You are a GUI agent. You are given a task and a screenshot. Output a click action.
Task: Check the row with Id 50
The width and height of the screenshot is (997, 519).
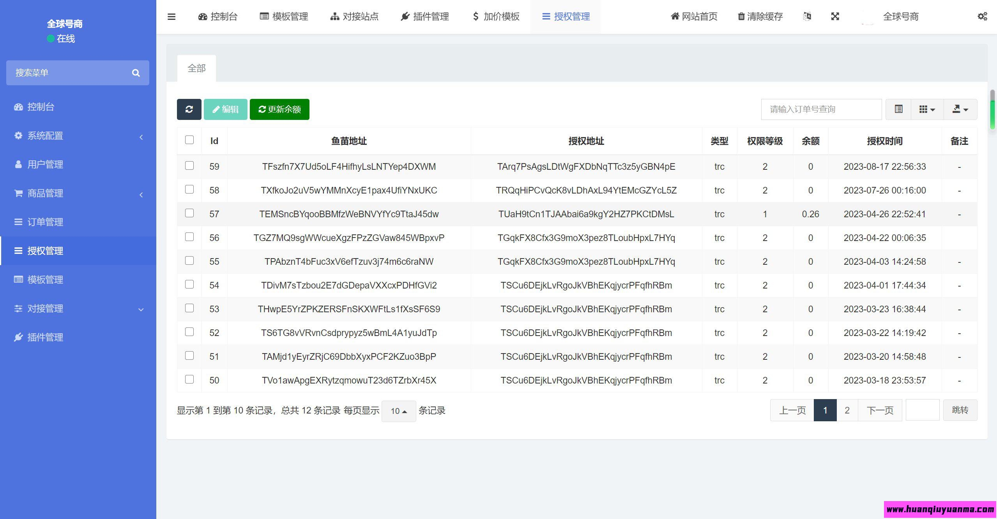click(189, 379)
